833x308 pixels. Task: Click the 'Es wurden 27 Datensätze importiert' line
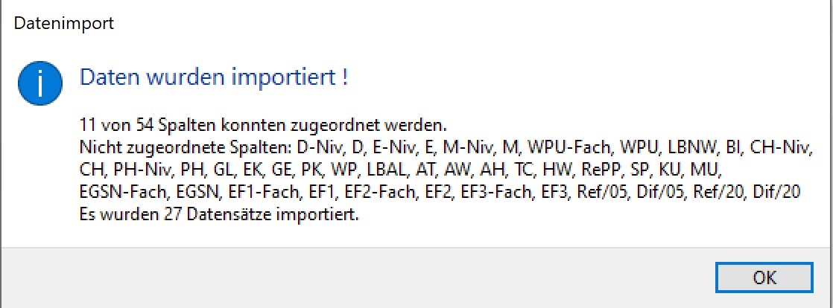coord(219,216)
